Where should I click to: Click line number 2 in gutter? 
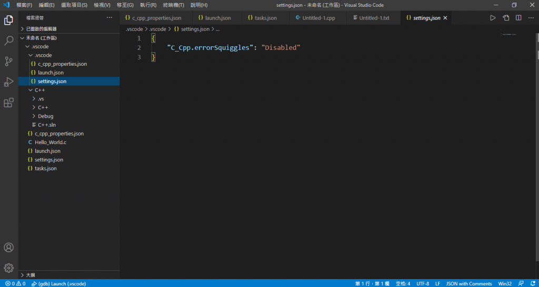coord(139,48)
